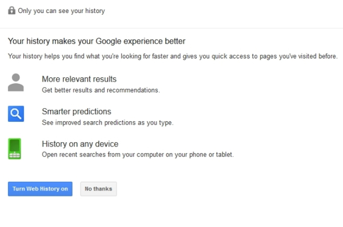Click the 'History on any device' heading
This screenshot has width=343, height=227.
point(80,144)
